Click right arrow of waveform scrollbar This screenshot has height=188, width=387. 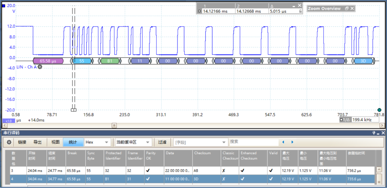[x=383, y=125]
